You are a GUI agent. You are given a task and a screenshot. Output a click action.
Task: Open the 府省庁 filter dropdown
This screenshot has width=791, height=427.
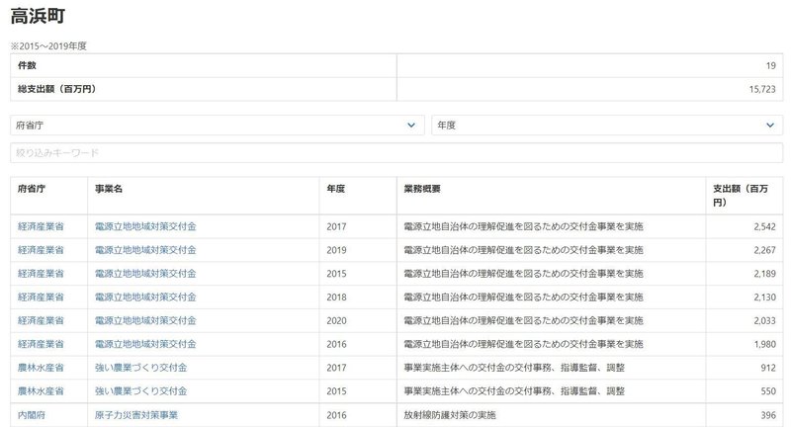217,125
